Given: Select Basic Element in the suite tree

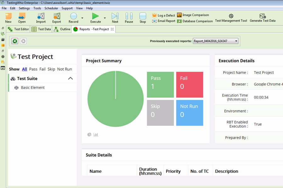Looking at the screenshot, I should (33, 88).
